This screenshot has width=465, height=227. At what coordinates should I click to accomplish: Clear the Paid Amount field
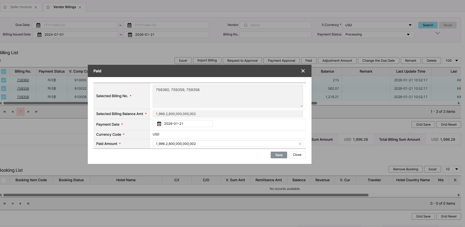pos(300,144)
